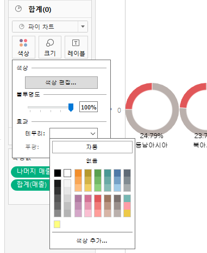
Task: Click the 합계(0) card header
Action: pyautogui.click(x=50, y=9)
